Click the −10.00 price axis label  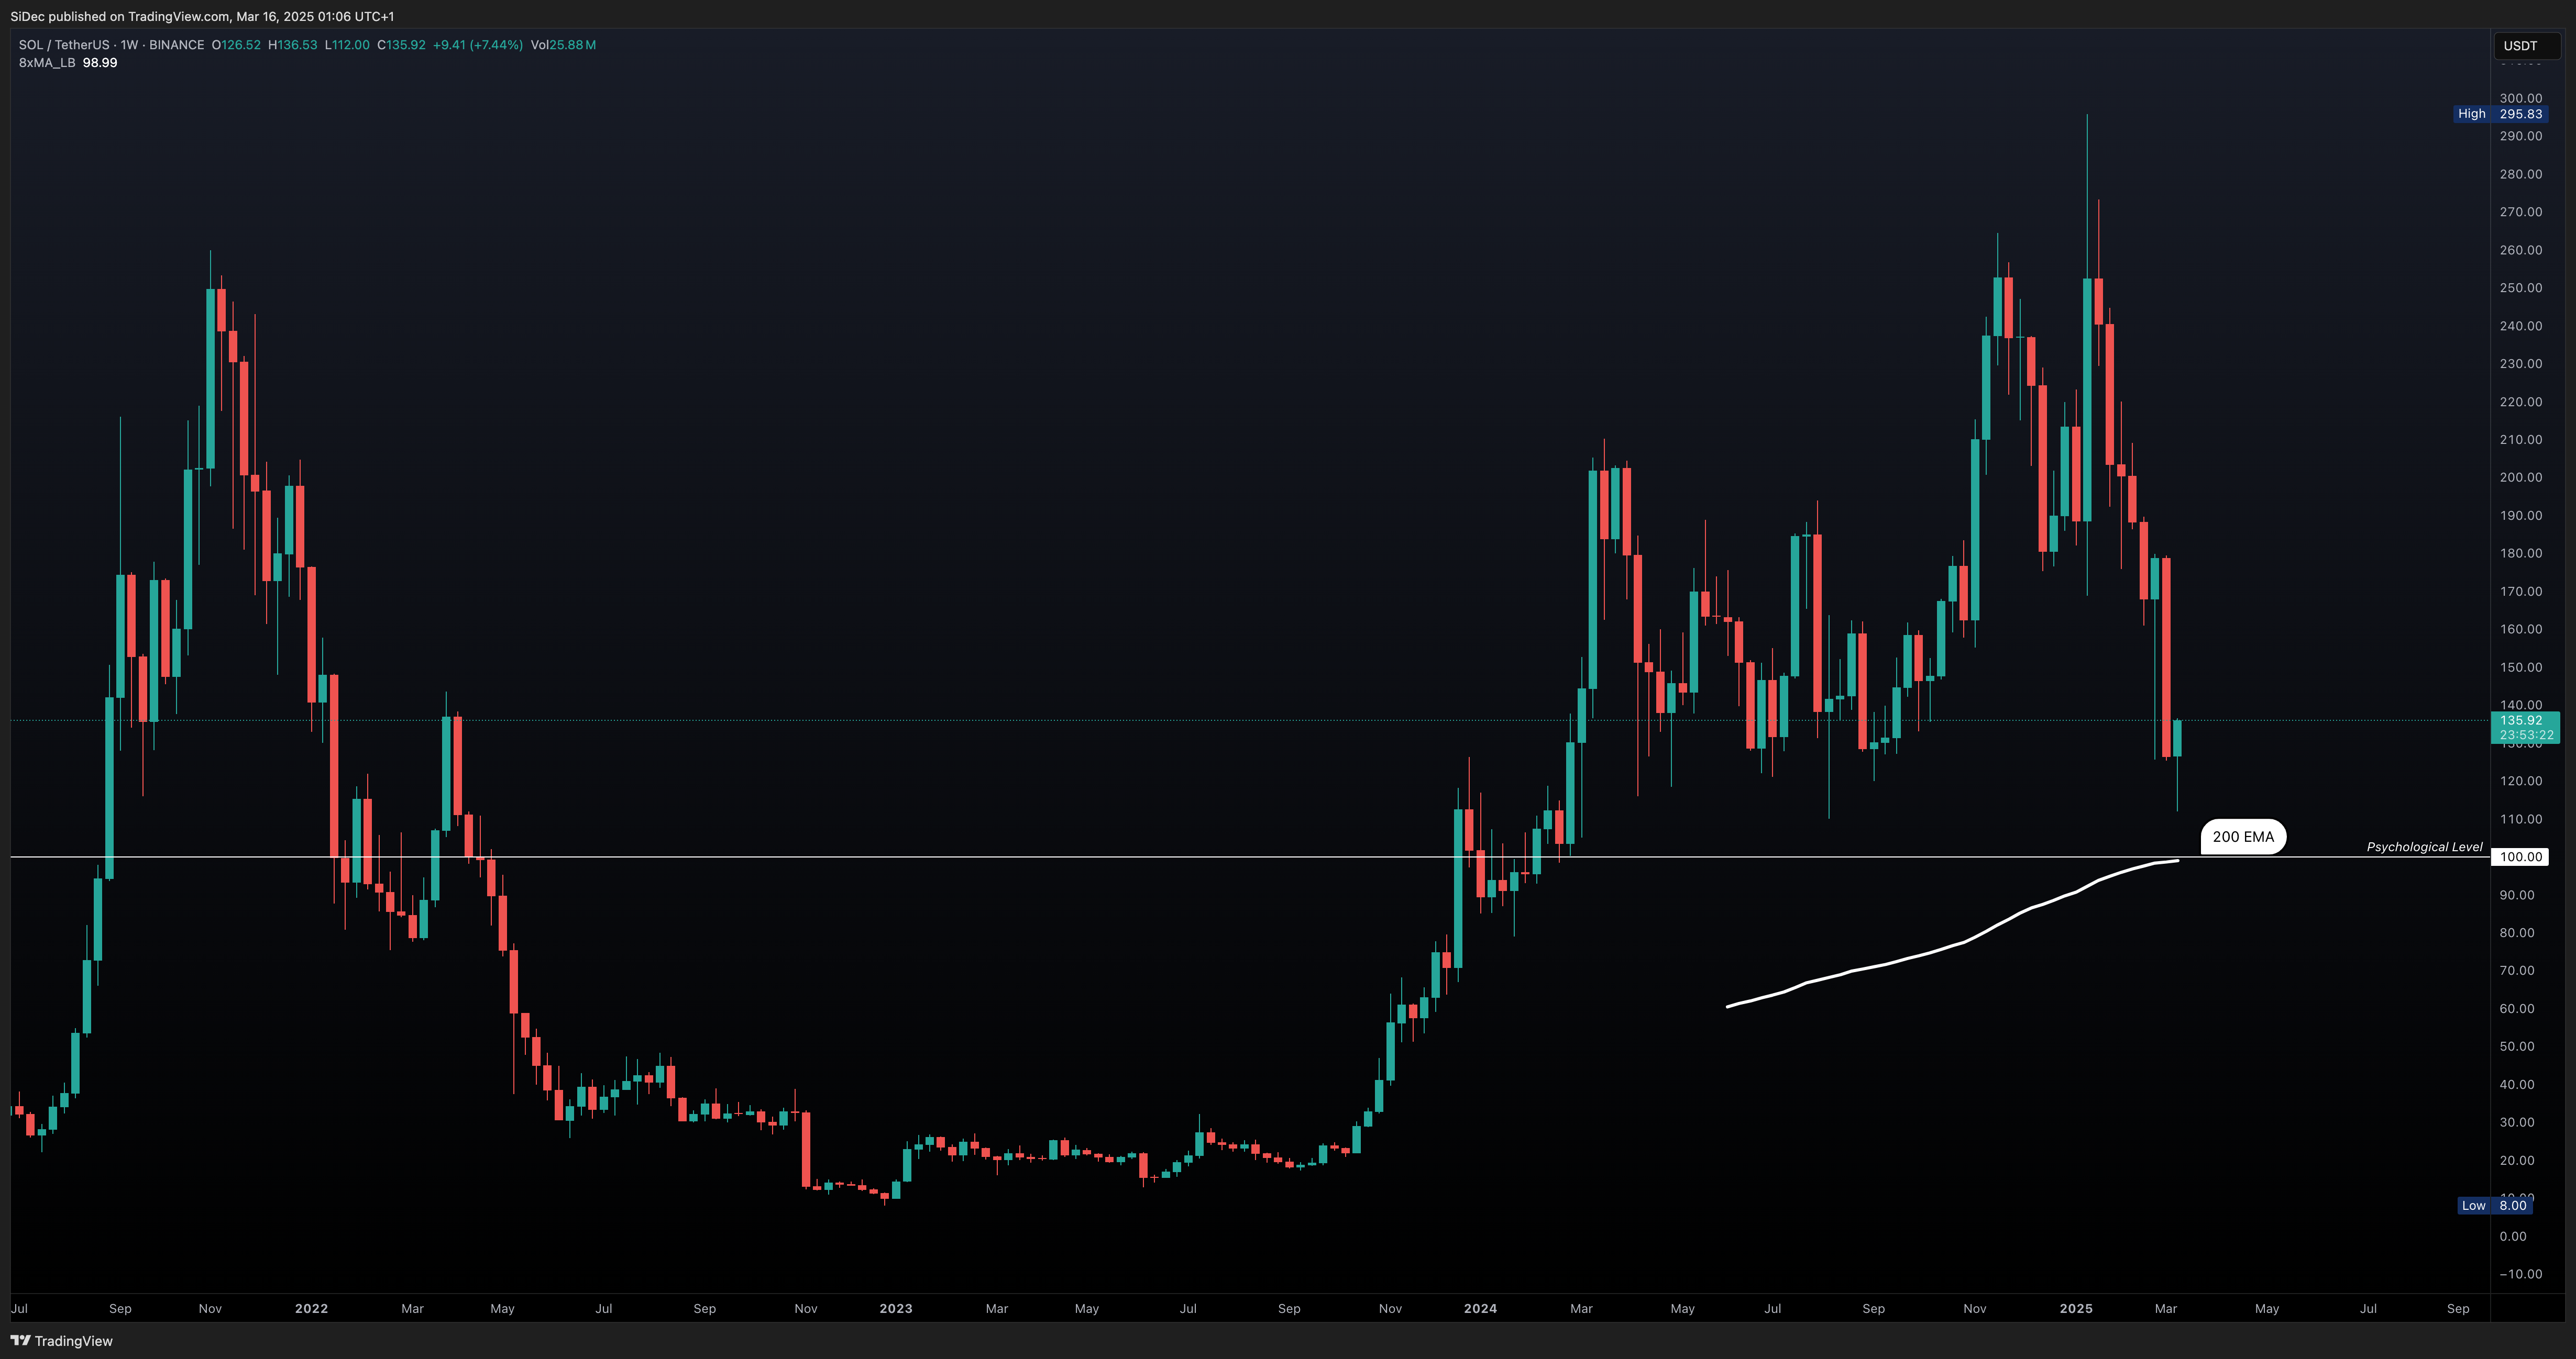(x=2520, y=1275)
